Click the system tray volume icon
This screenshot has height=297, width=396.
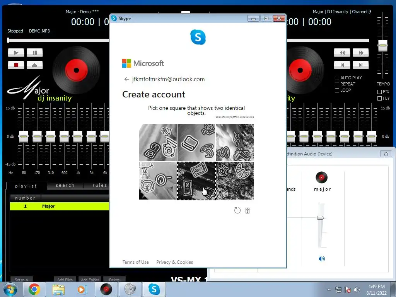[357, 290]
